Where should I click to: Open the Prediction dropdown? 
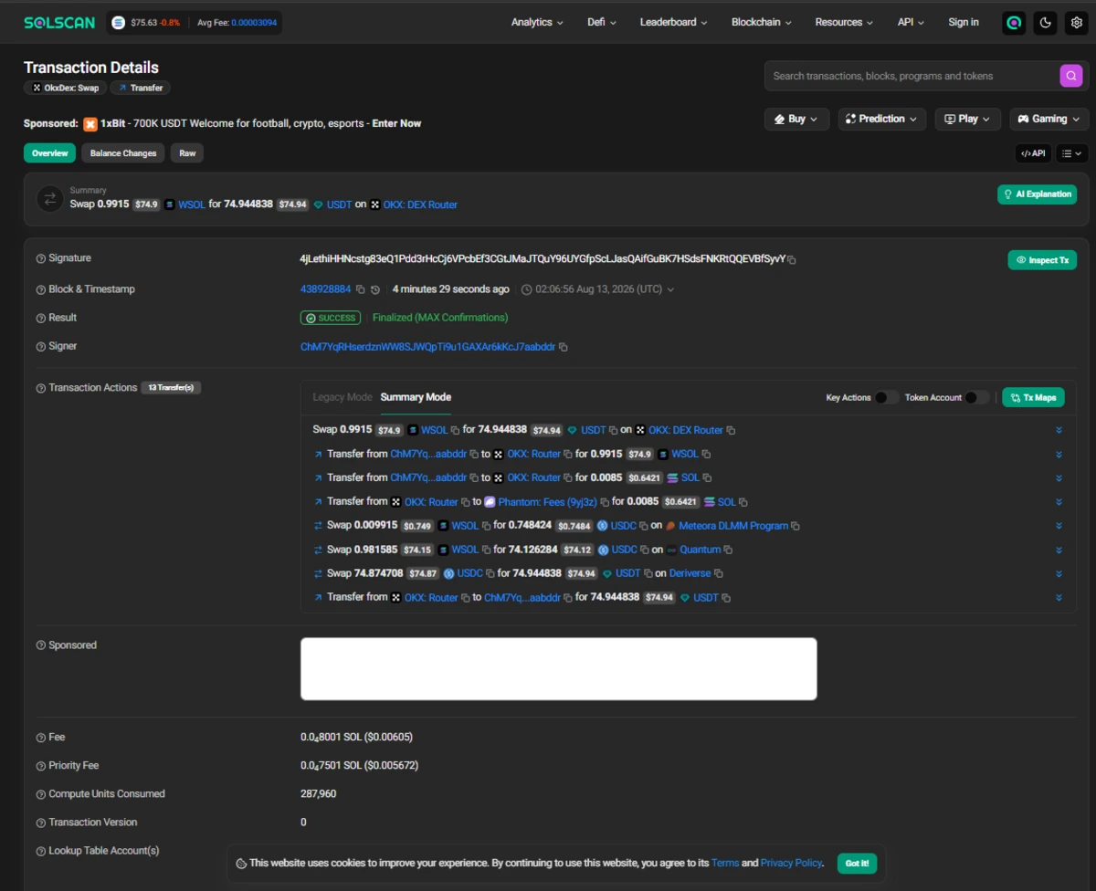882,119
